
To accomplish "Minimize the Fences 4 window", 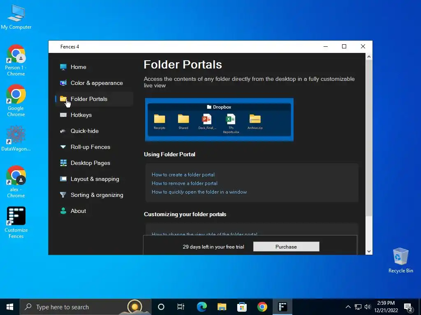I will pos(326,47).
